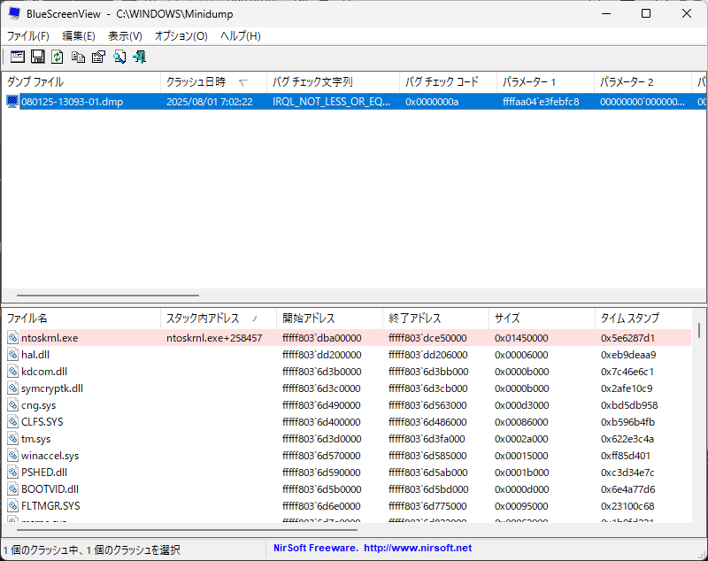Click the file icon next to cng.sys
Image resolution: width=708 pixels, height=561 pixels.
point(12,405)
